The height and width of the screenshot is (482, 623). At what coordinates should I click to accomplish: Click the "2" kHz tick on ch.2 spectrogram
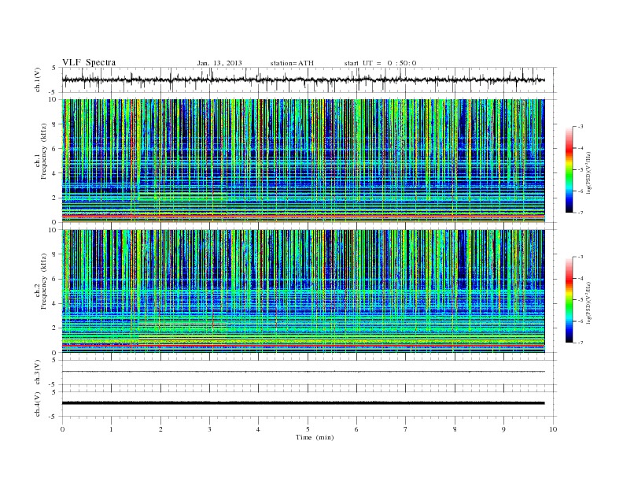54,328
